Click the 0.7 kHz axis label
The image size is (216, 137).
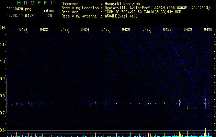point(3,113)
